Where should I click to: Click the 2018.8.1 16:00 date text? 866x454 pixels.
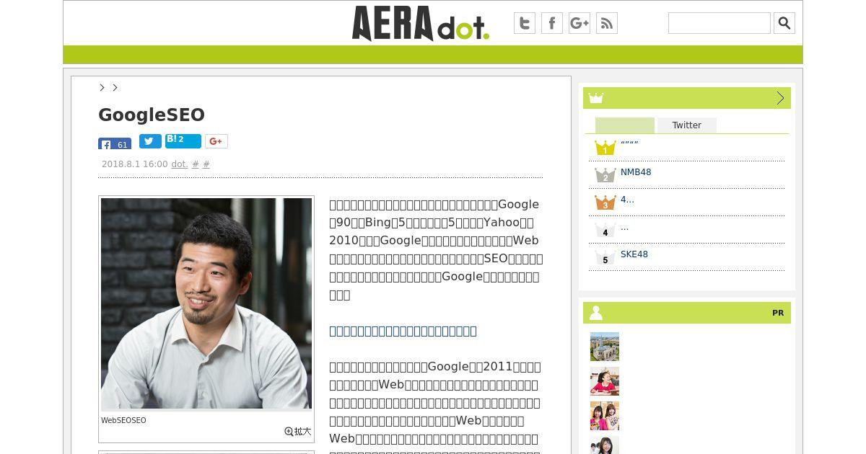click(x=135, y=164)
